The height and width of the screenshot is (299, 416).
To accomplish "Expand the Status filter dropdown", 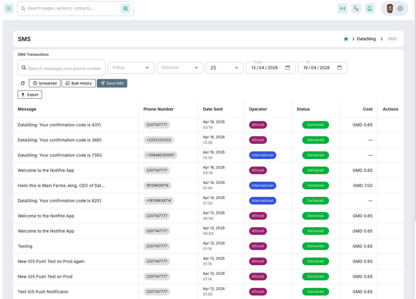I will 131,68.
